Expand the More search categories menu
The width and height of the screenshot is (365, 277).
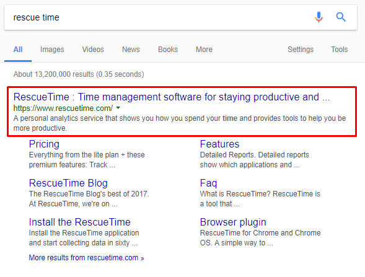click(204, 50)
